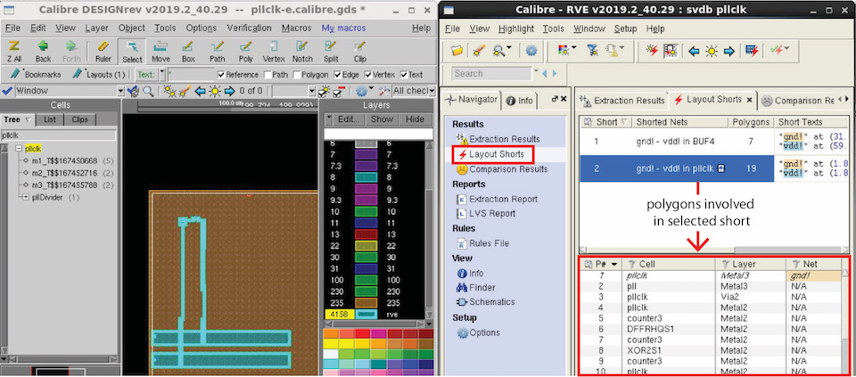Click the Cells filter field showing pllclk
The image size is (856, 377).
pyautogui.click(x=59, y=135)
